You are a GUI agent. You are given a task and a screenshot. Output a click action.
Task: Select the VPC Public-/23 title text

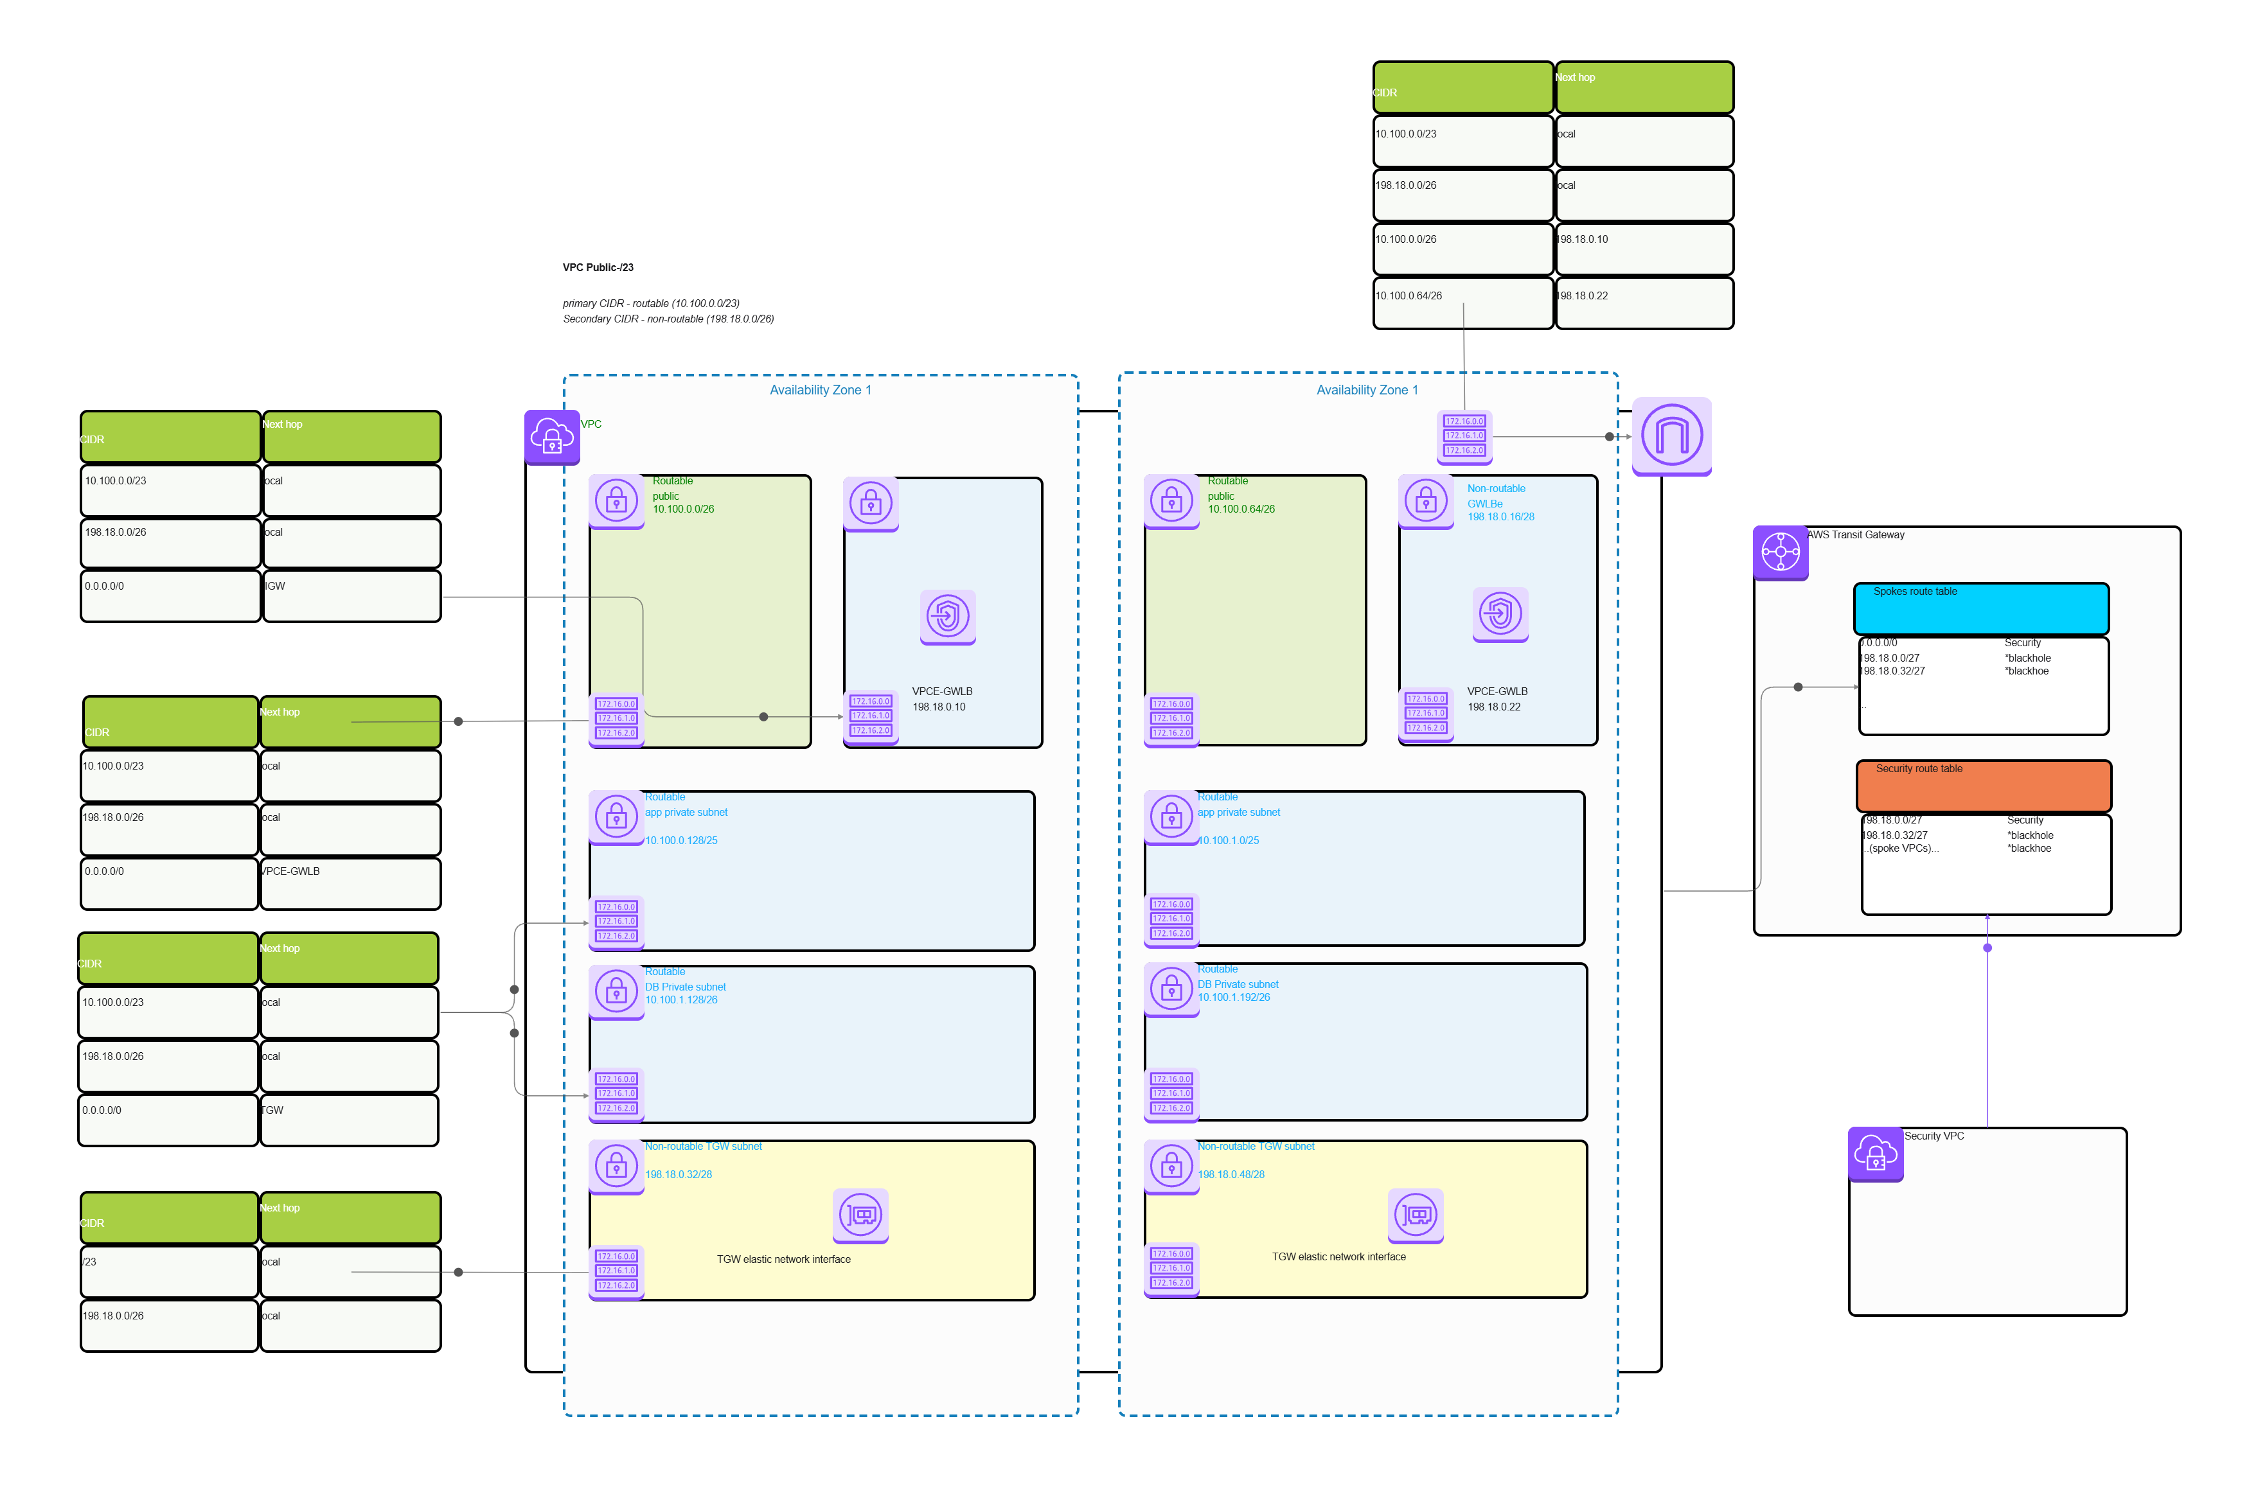point(598,268)
